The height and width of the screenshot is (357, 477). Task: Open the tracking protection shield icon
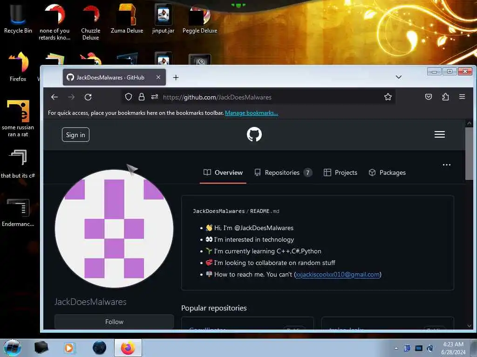point(129,97)
